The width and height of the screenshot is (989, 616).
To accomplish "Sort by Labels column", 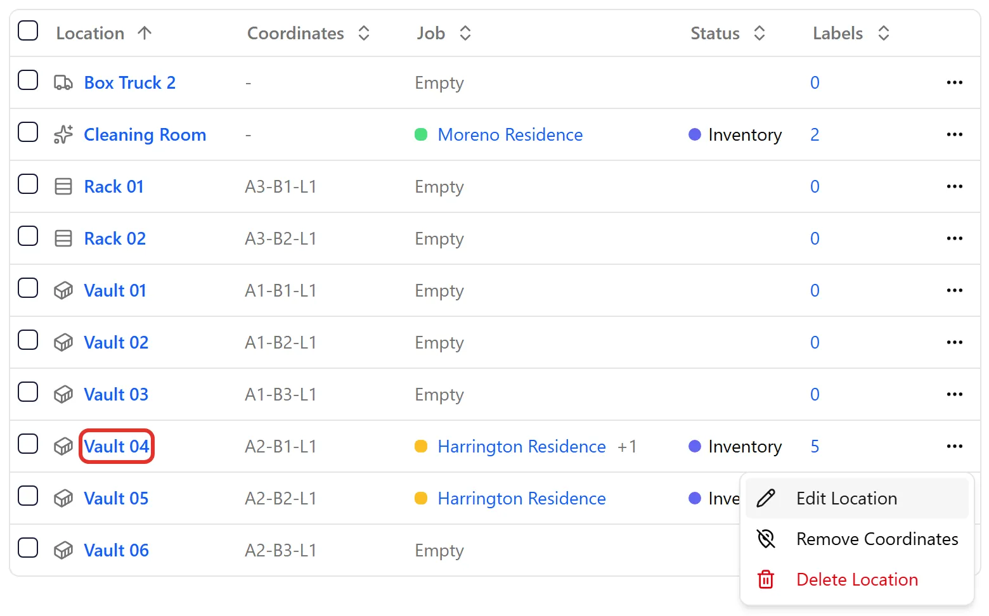I will pyautogui.click(x=851, y=33).
